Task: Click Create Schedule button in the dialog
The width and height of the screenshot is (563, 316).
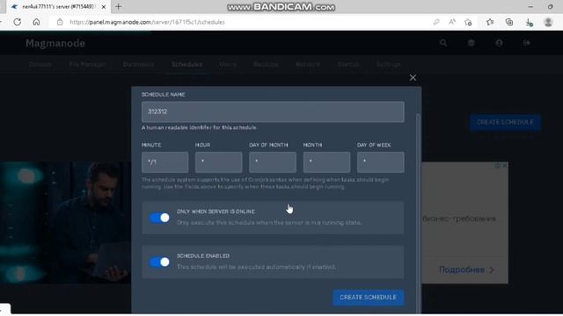Action: 369,298
